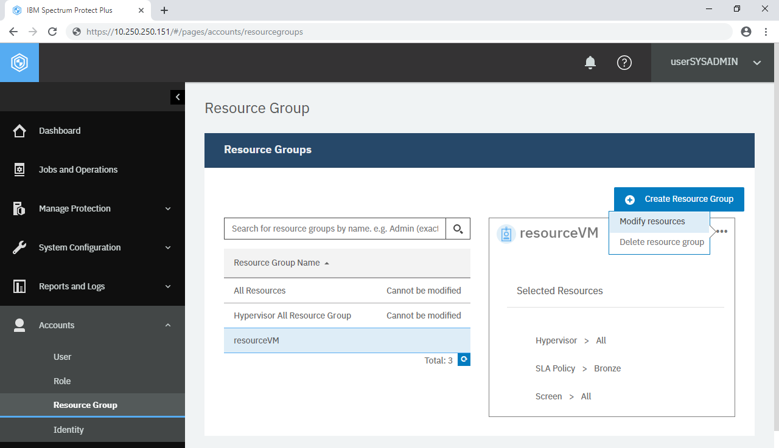Open the notifications bell
The width and height of the screenshot is (779, 448).
(590, 63)
